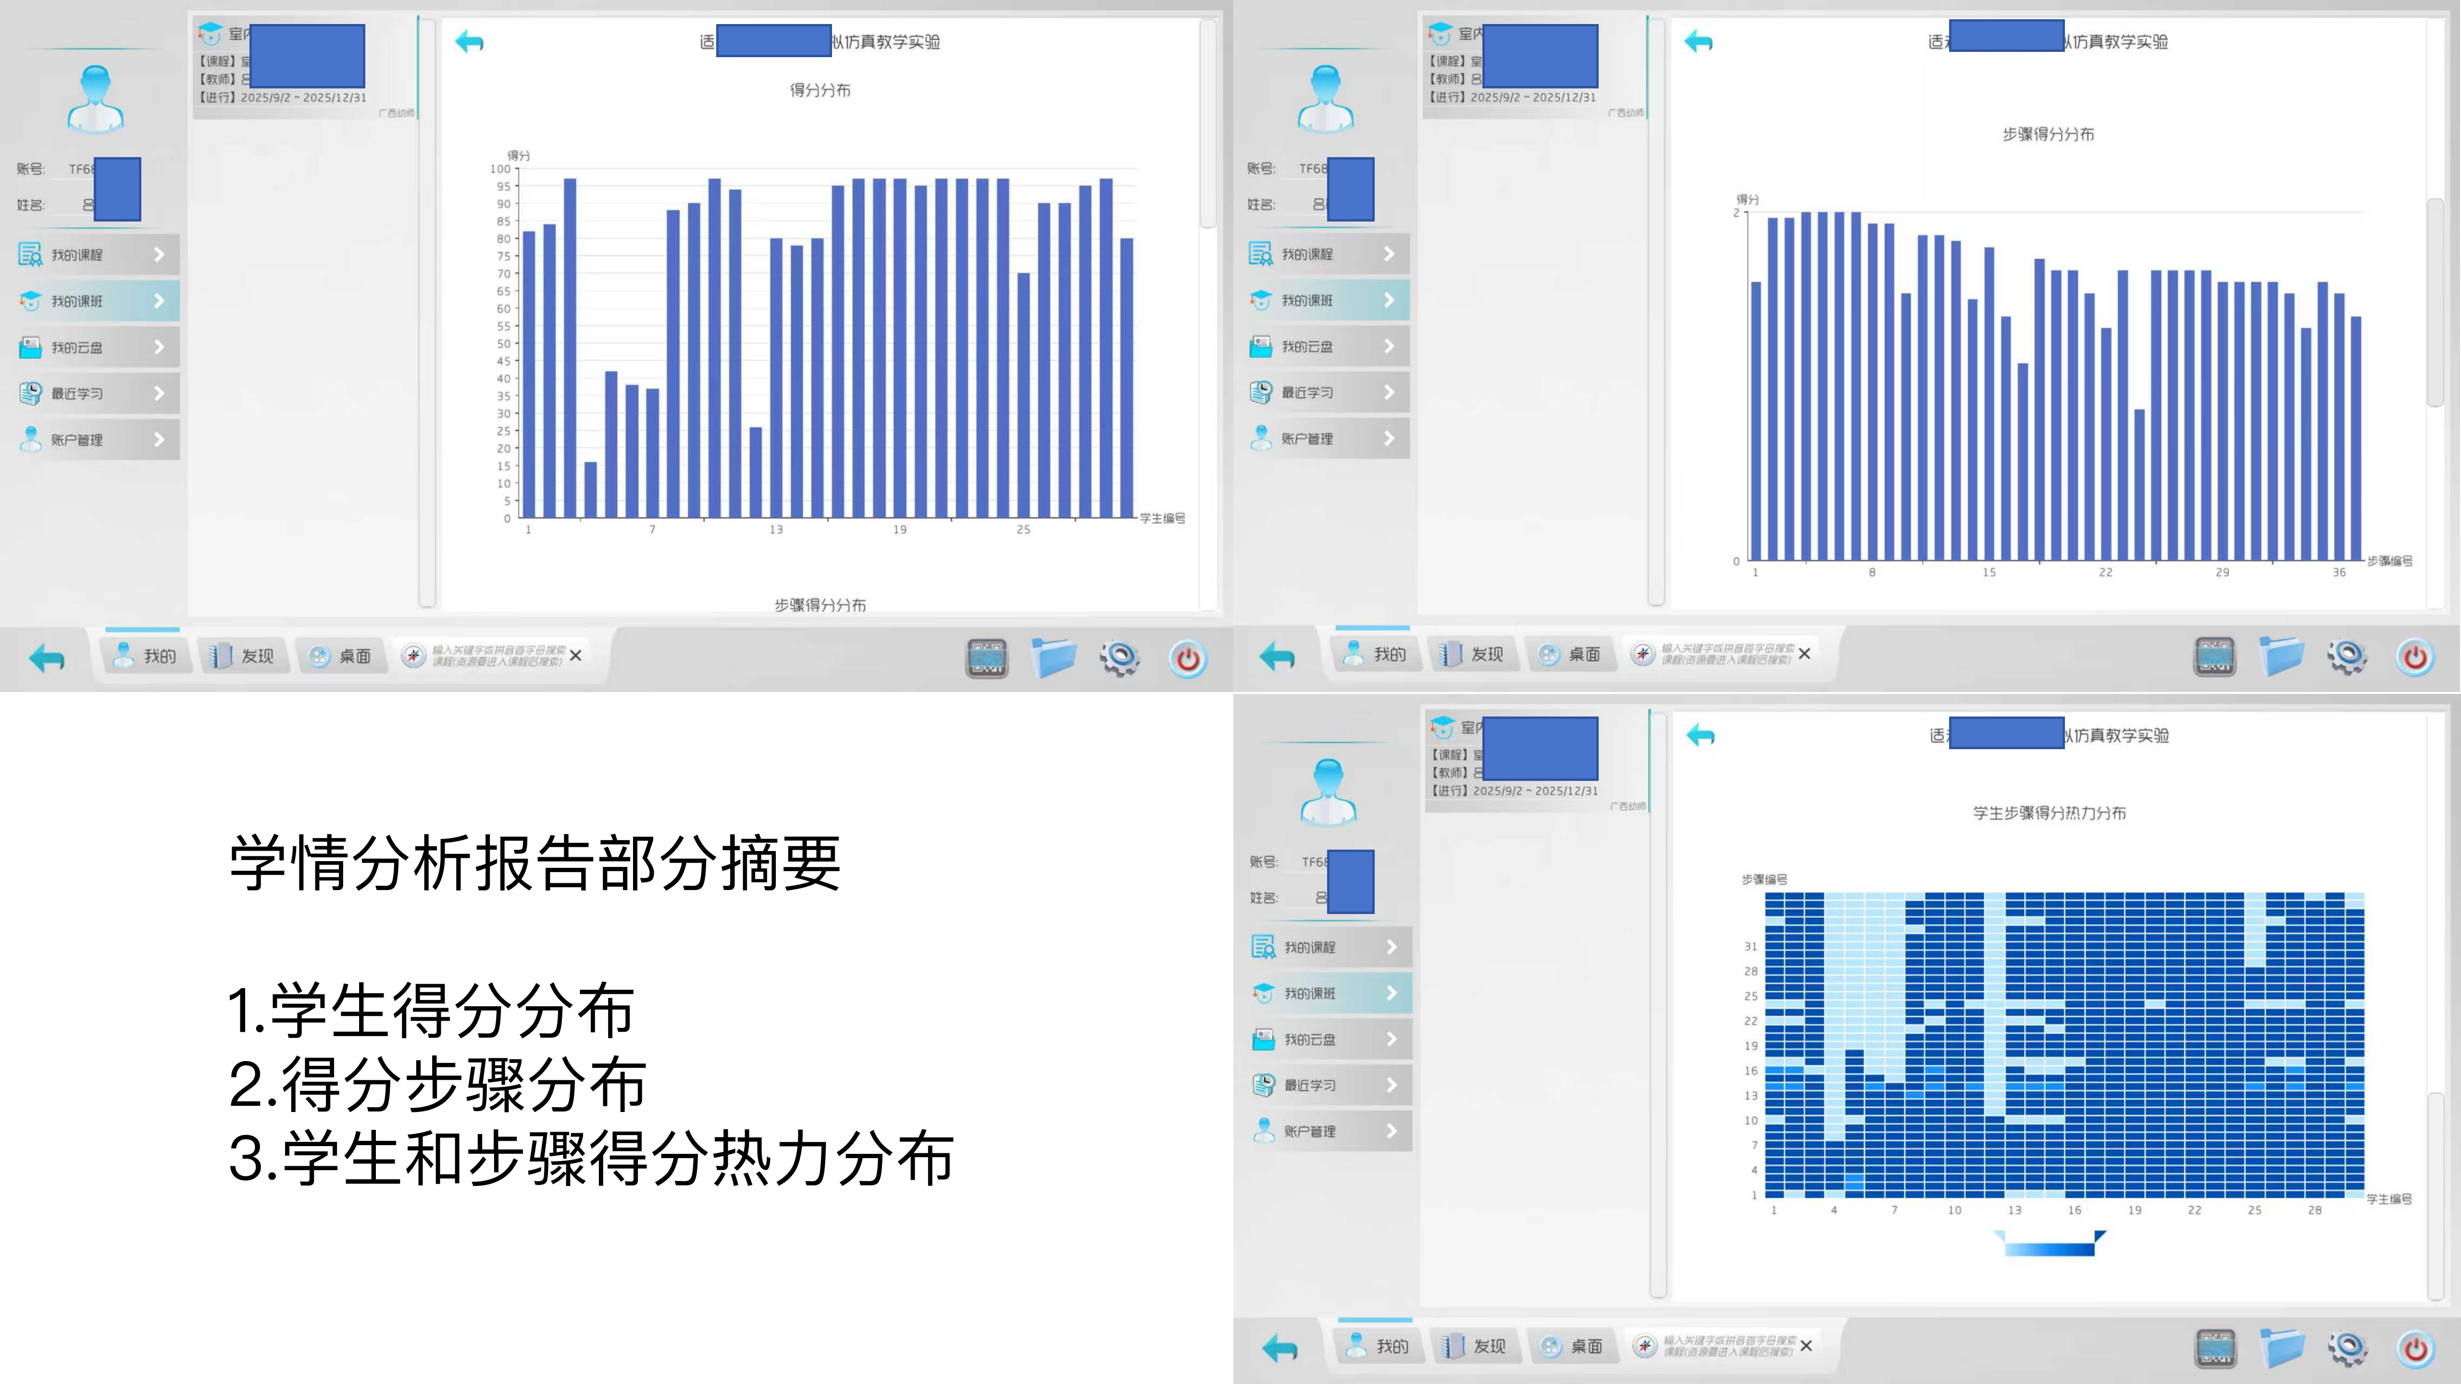The height and width of the screenshot is (1384, 2461).
Task: Switch to 发现 tab in 得分分布 window taskbar
Action: click(x=246, y=656)
